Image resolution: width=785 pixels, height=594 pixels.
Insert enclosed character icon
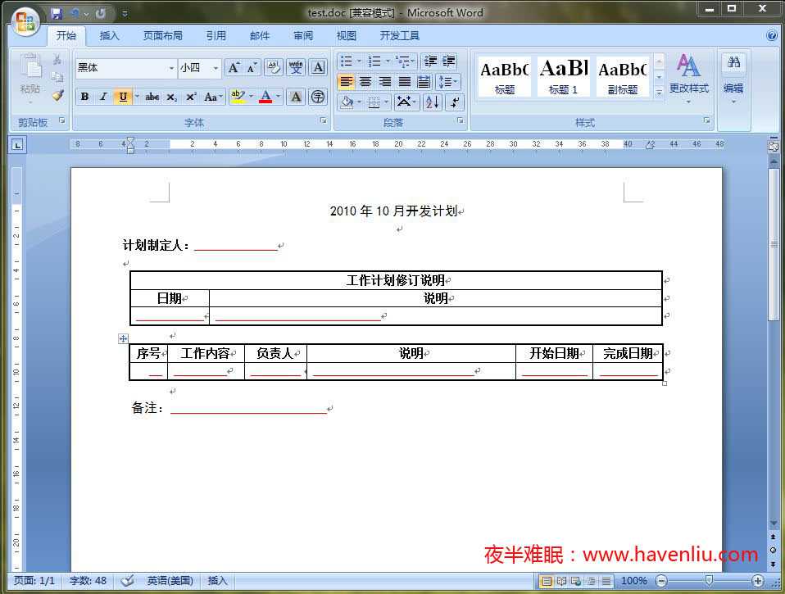pos(318,97)
